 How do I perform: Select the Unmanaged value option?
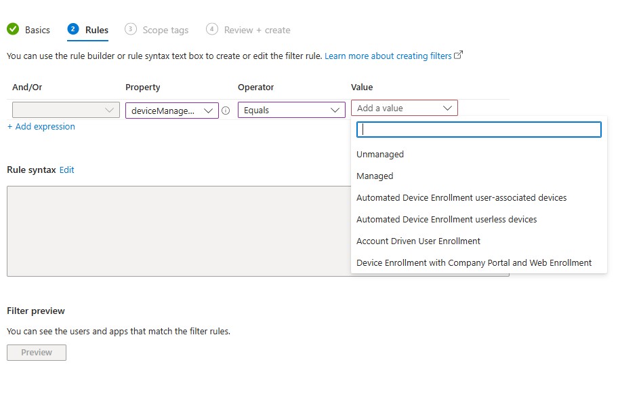point(380,155)
